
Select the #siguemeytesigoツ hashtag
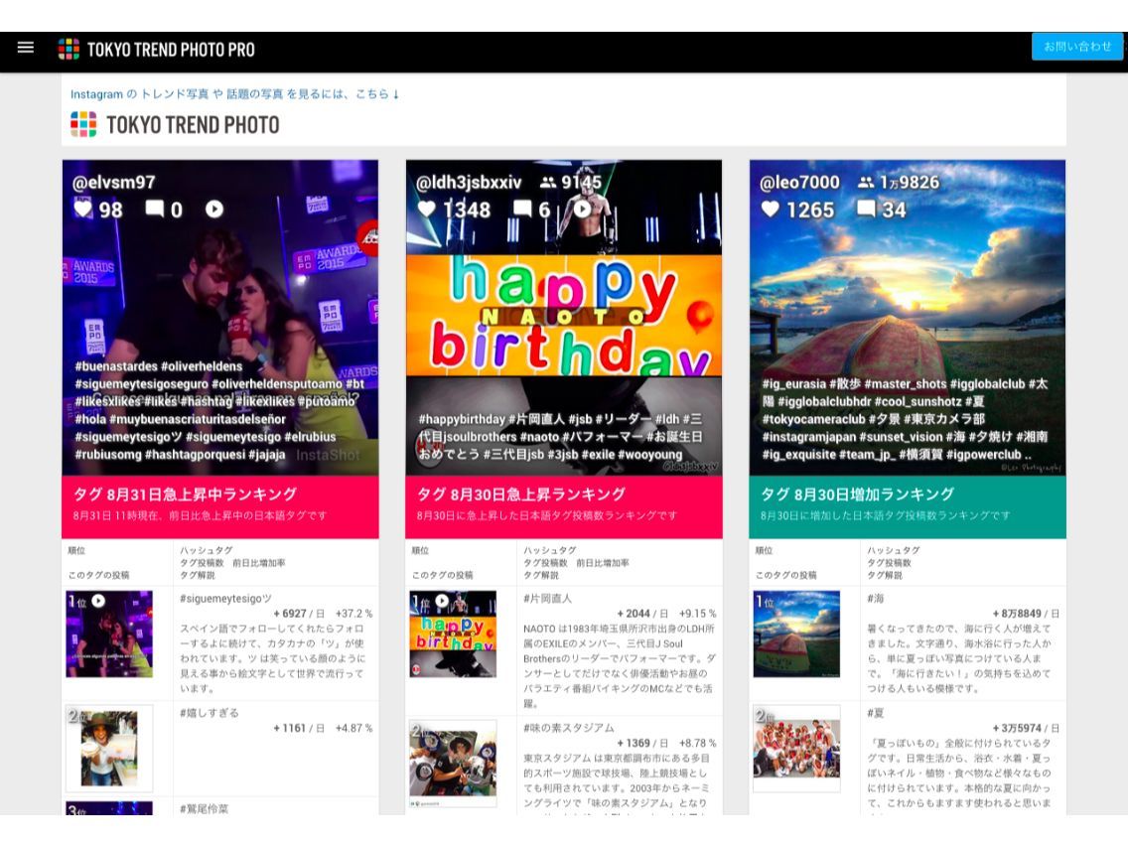225,599
